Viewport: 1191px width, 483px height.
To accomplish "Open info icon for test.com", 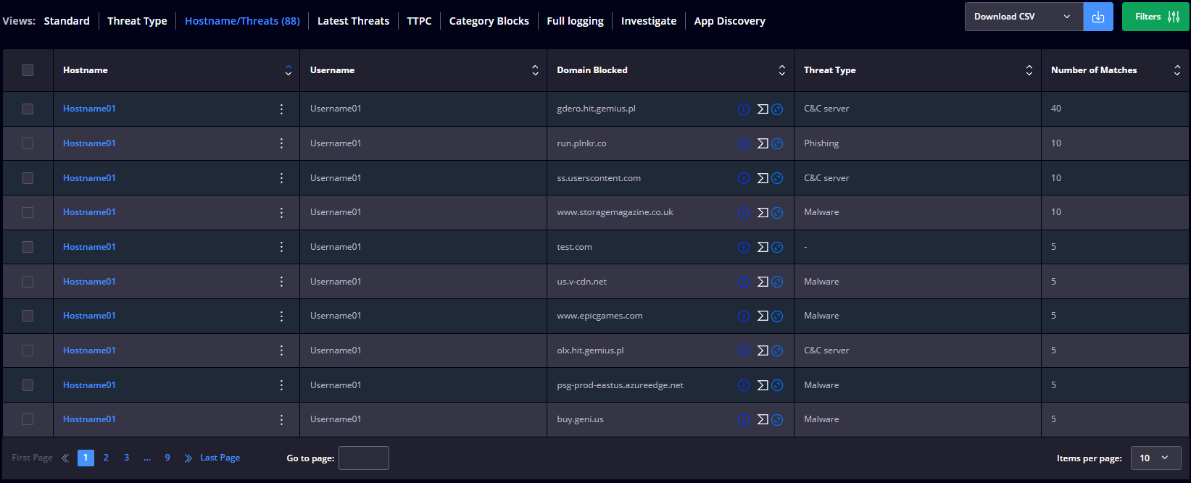I will pyautogui.click(x=743, y=247).
